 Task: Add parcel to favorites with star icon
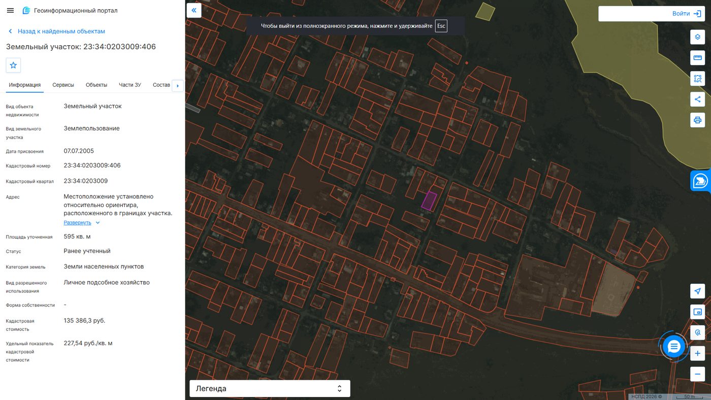coord(13,65)
